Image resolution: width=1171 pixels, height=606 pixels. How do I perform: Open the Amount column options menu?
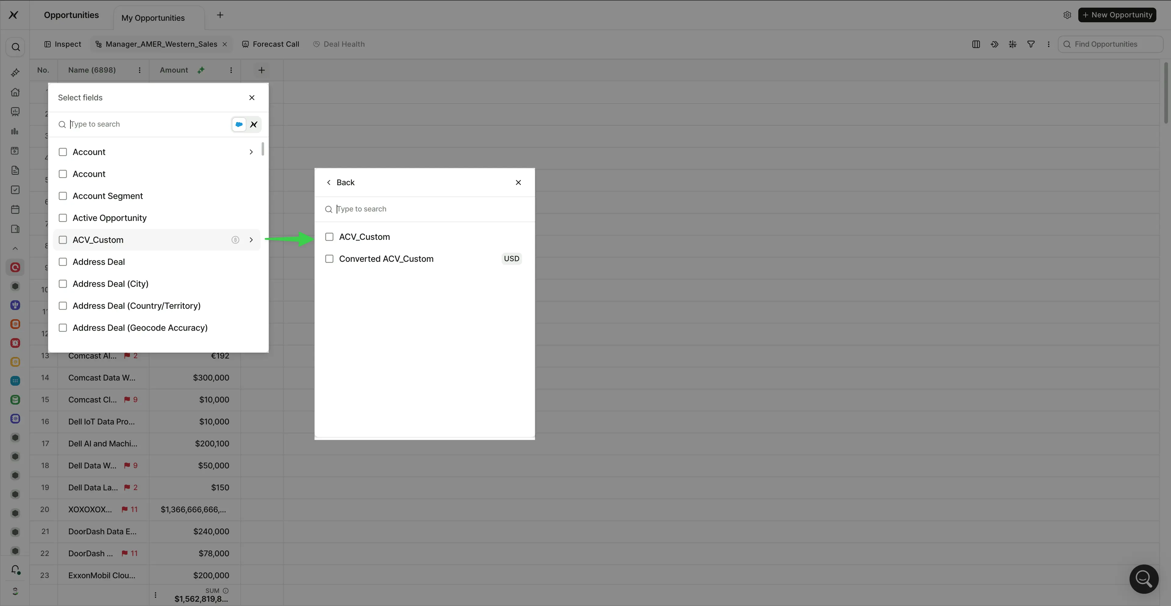[231, 70]
